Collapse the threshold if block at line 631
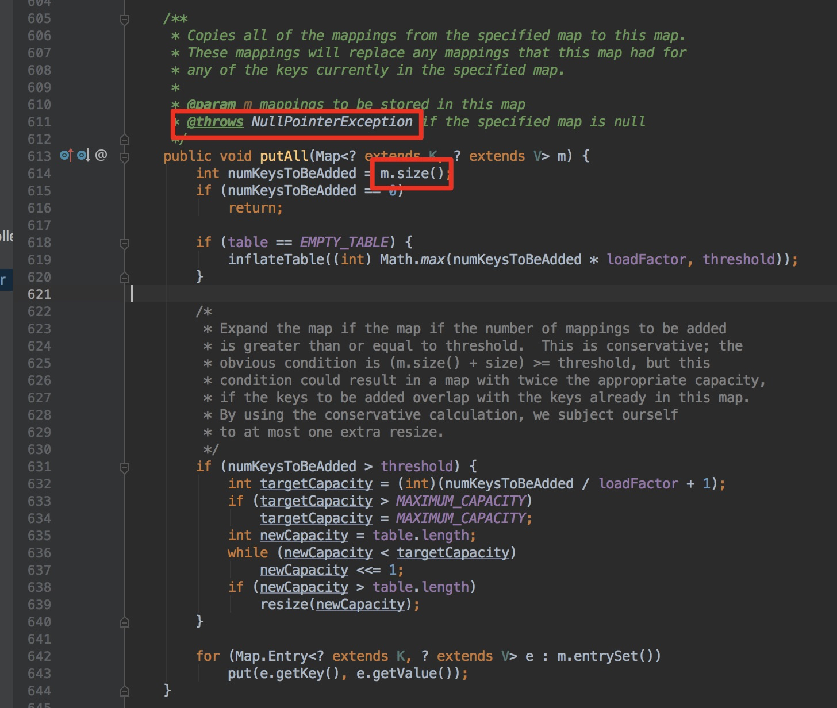The width and height of the screenshot is (837, 708). point(124,468)
